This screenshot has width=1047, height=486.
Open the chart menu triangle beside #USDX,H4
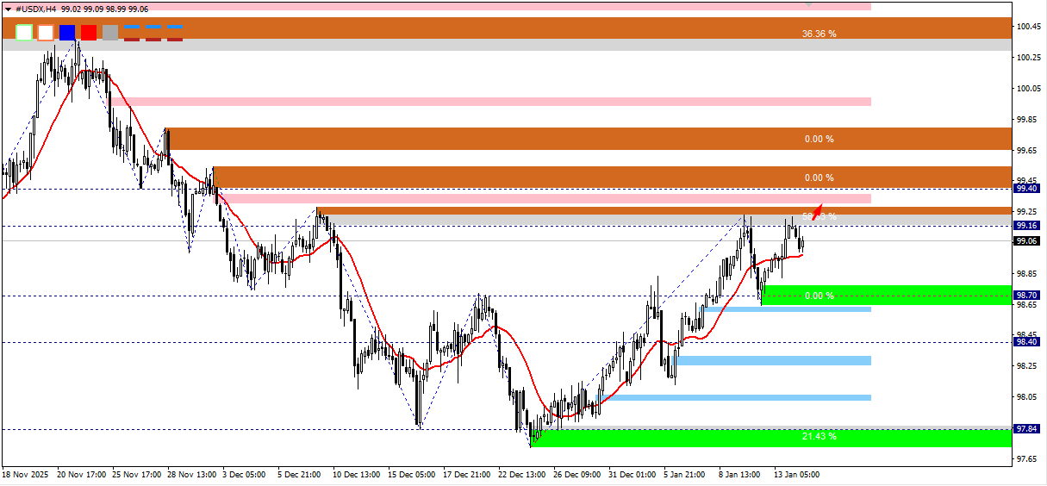(8, 8)
